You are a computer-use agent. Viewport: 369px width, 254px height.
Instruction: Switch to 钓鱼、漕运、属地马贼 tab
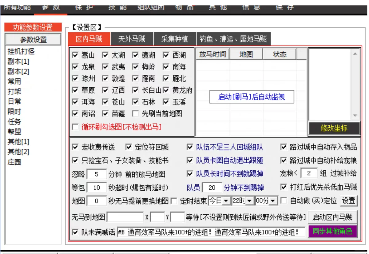point(233,39)
